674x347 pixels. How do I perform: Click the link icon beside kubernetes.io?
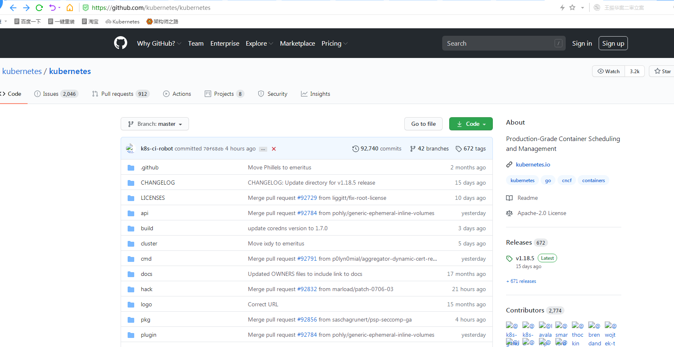(509, 164)
